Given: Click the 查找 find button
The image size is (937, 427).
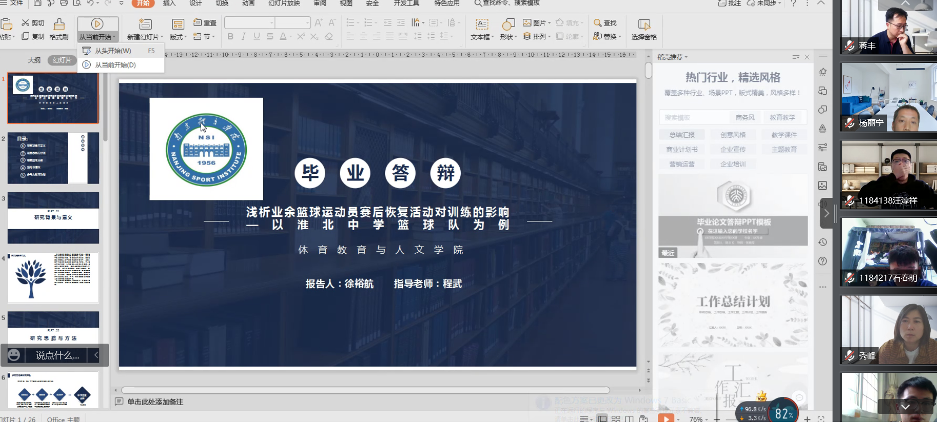Looking at the screenshot, I should click(605, 23).
